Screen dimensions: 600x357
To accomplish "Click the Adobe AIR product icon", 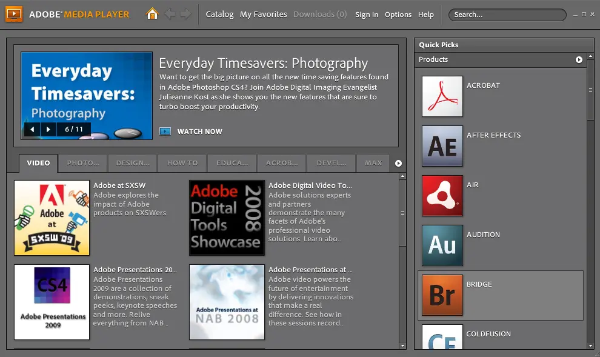I will (442, 196).
